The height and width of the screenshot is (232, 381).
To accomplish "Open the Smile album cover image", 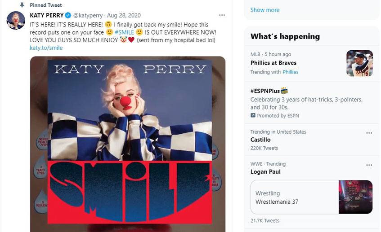I will point(128,144).
